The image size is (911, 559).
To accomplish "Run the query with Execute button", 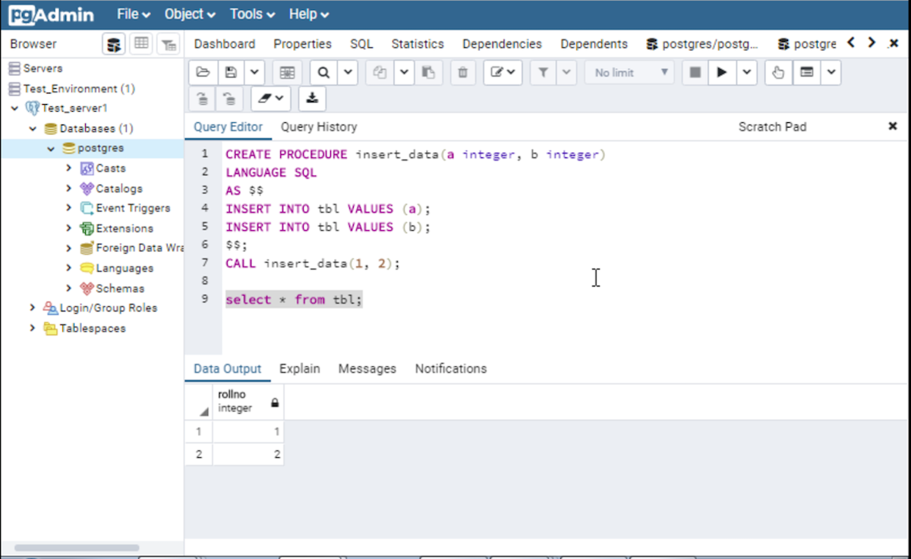I will (722, 73).
